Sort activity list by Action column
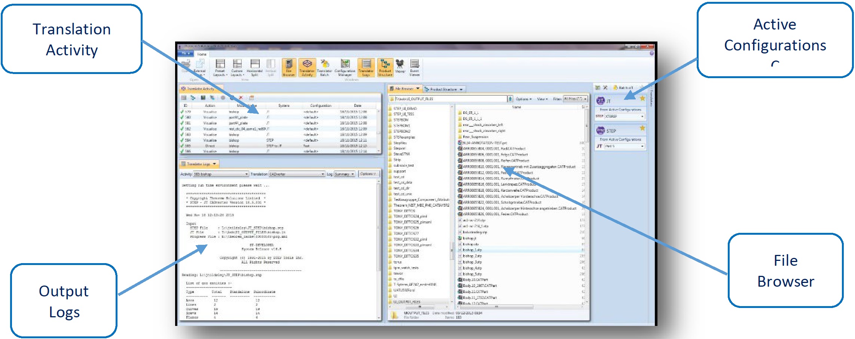Image resolution: width=855 pixels, height=339 pixels. pos(210,105)
